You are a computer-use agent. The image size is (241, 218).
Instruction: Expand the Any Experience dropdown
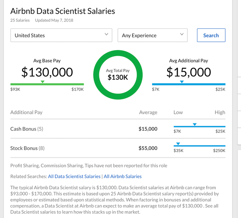click(152, 35)
